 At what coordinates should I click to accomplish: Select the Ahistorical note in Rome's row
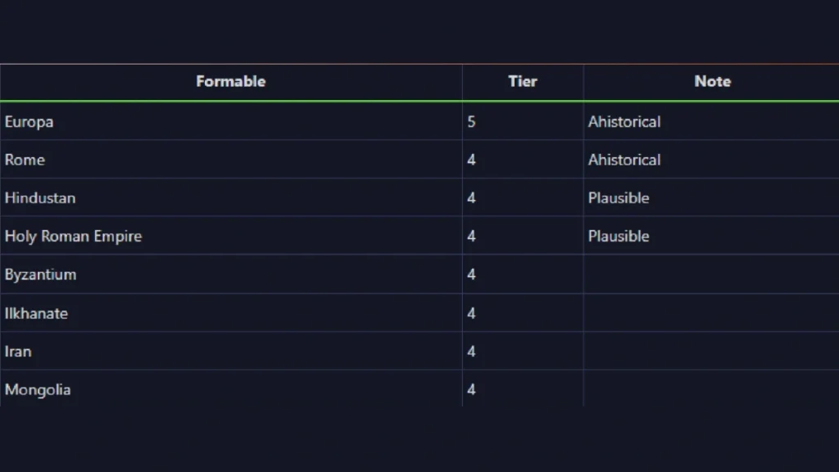tap(624, 160)
